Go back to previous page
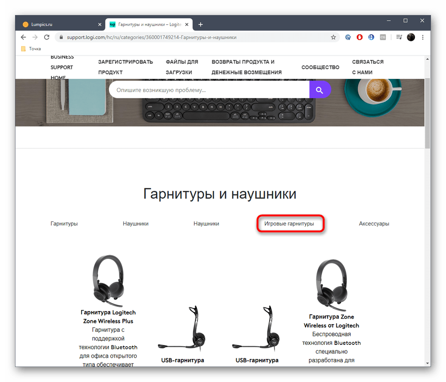The width and height of the screenshot is (446, 382). [23, 37]
